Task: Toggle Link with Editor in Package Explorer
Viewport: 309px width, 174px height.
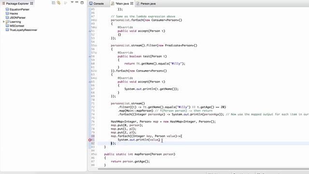Action: pyautogui.click(x=59, y=3)
